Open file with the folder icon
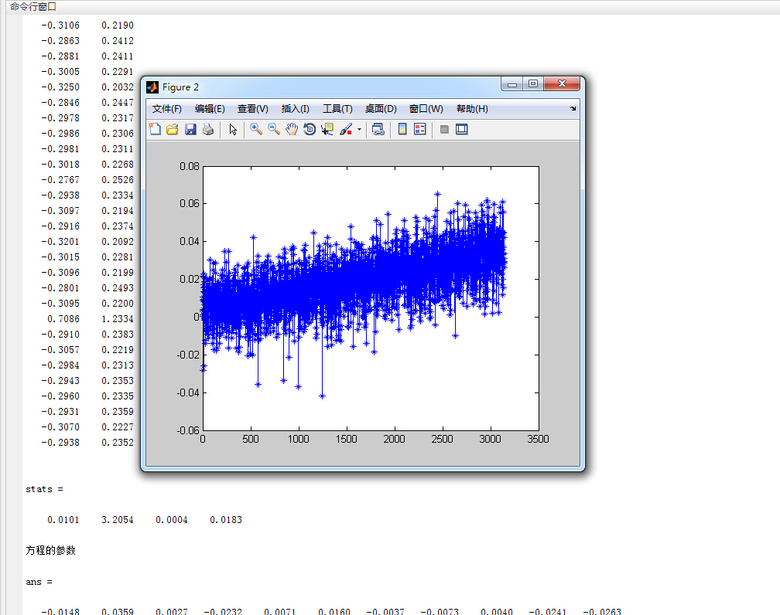Image resolution: width=780 pixels, height=615 pixels. pyautogui.click(x=172, y=130)
